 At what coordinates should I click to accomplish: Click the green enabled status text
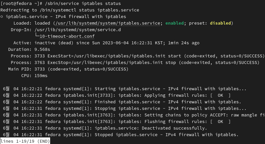click(174, 23)
